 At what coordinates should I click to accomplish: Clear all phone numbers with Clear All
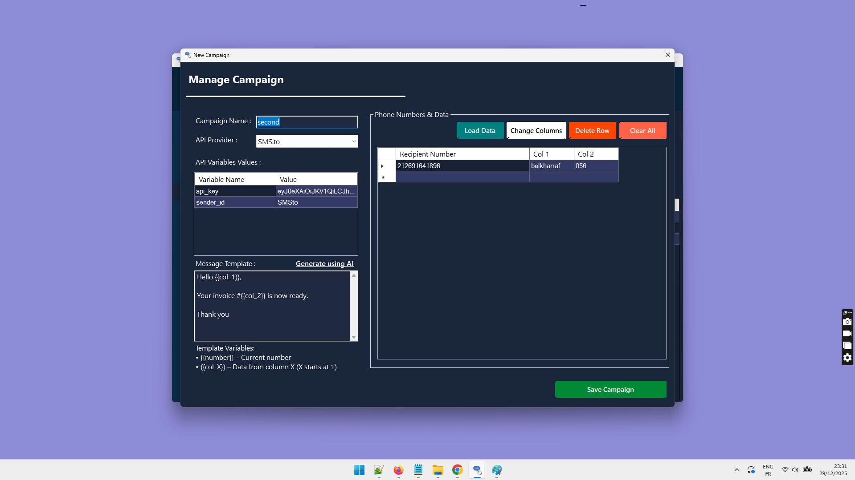[x=642, y=130]
